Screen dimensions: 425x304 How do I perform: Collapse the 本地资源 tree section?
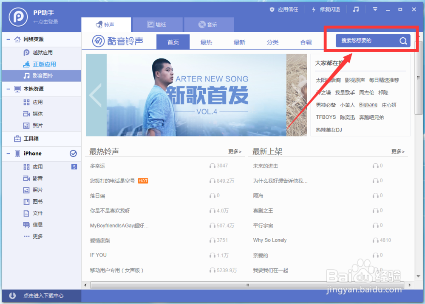pyautogui.click(x=8, y=89)
